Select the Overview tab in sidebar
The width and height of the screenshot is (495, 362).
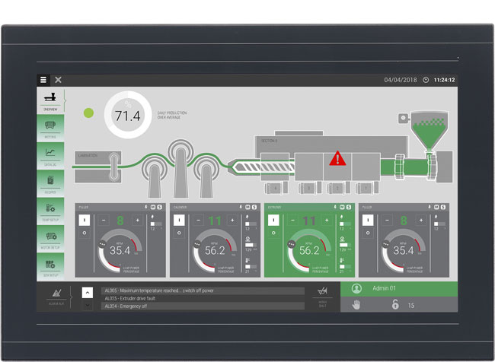pyautogui.click(x=50, y=100)
